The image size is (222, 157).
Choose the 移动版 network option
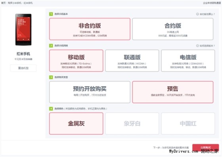(x=76, y=61)
